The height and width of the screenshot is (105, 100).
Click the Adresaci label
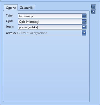[12, 33]
